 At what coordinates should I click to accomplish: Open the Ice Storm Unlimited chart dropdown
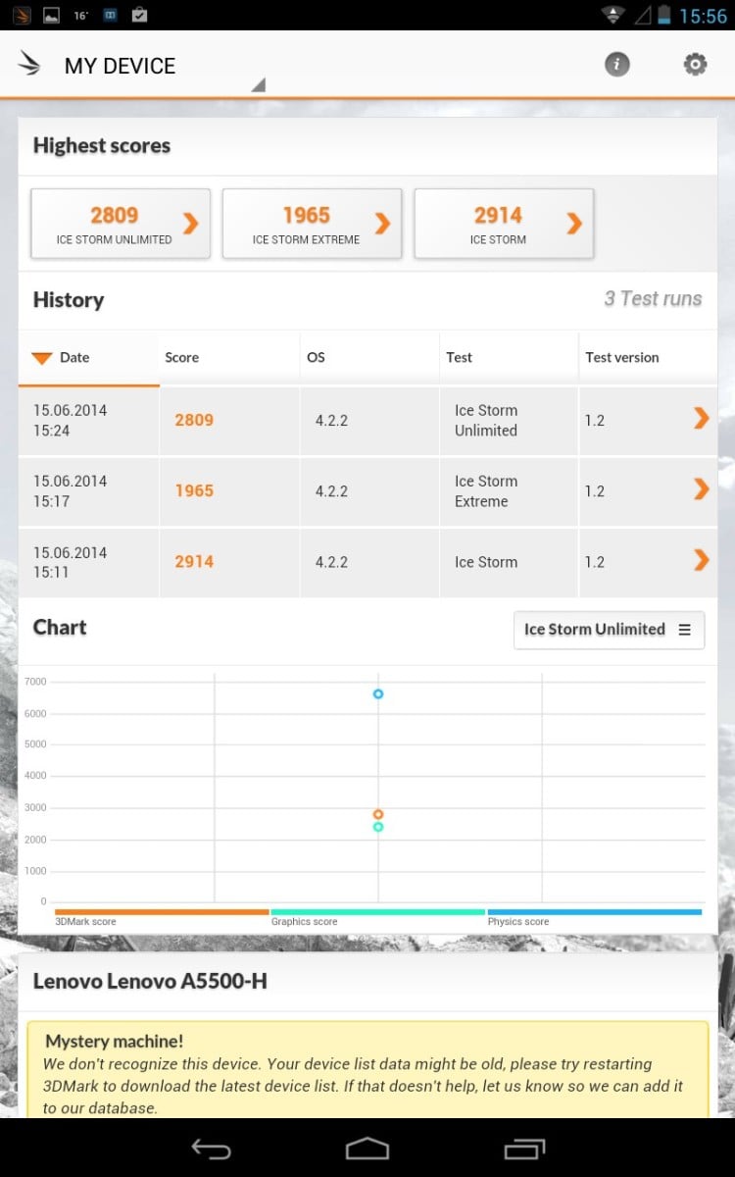pyautogui.click(x=609, y=630)
